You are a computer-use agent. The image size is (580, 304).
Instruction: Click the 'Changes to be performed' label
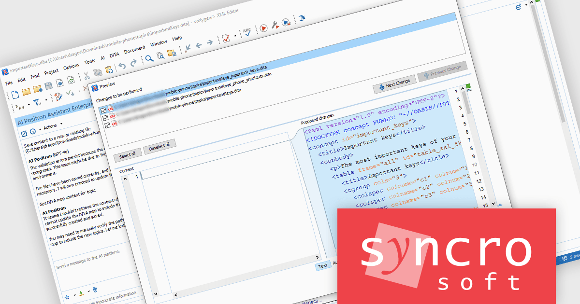(x=119, y=95)
